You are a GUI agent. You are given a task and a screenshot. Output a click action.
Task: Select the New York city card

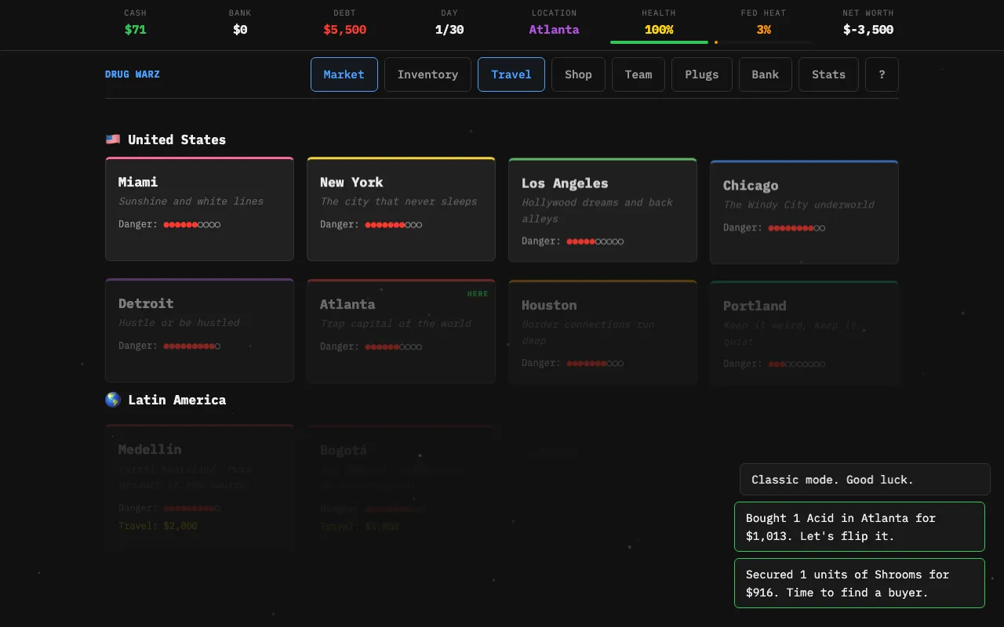(x=401, y=208)
